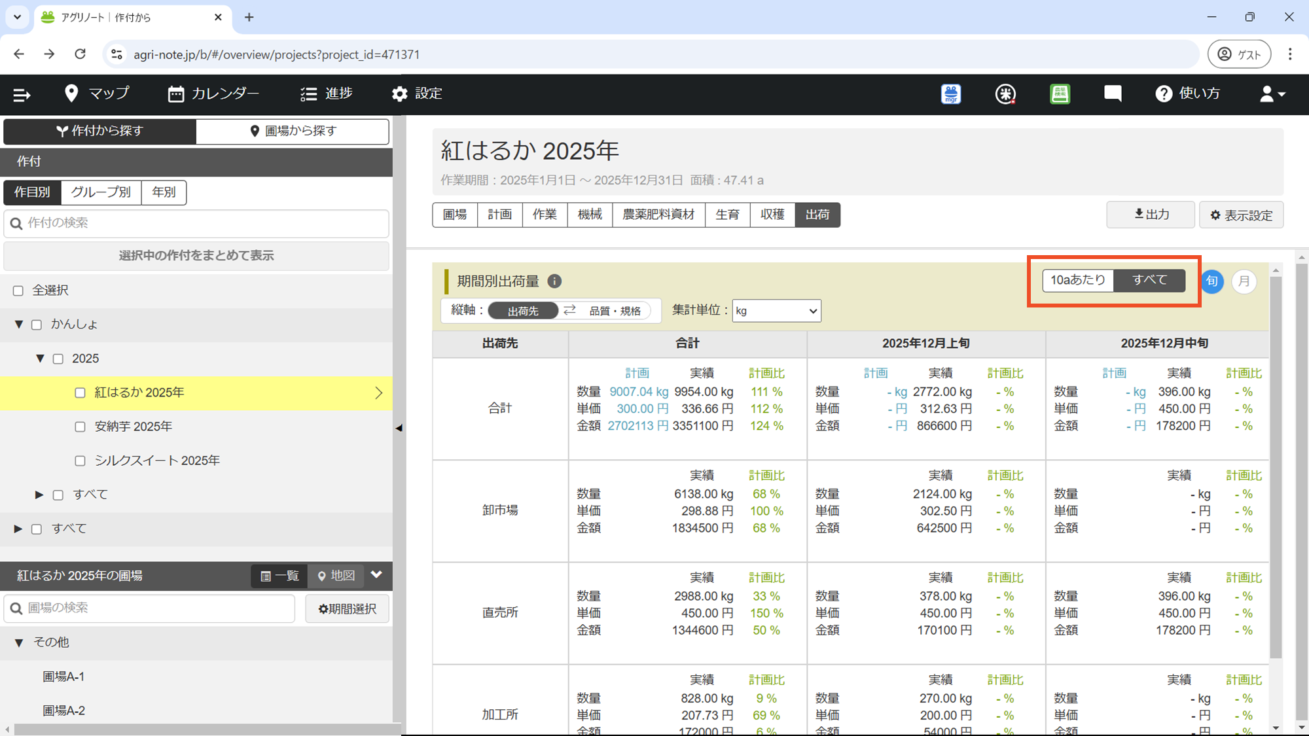Screen dimensions: 1309x736
Task: Expand the panel chevron next to 地図
Action: 376,575
